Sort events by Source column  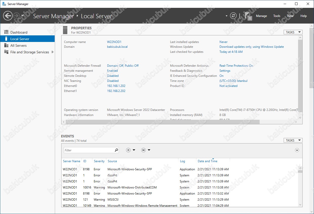click(x=112, y=161)
